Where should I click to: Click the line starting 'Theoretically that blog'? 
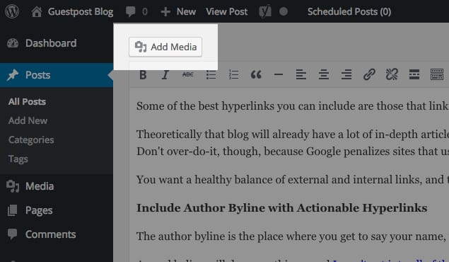click(x=293, y=135)
